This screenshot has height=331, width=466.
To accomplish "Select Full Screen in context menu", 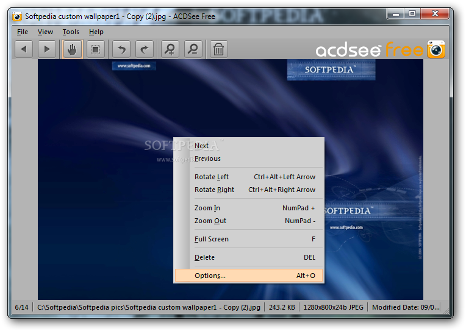I will pos(249,239).
